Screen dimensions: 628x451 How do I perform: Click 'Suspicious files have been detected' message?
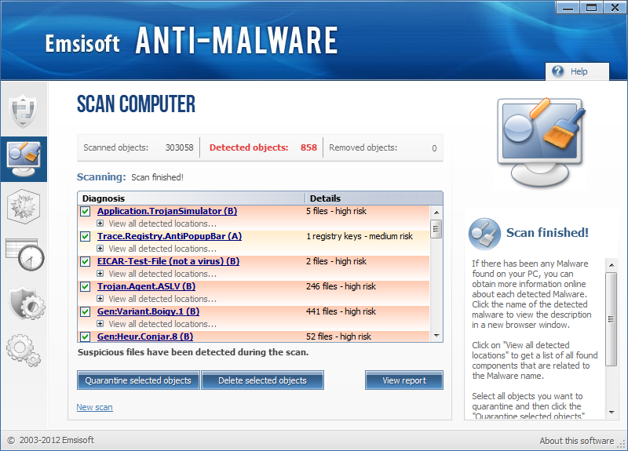click(193, 352)
